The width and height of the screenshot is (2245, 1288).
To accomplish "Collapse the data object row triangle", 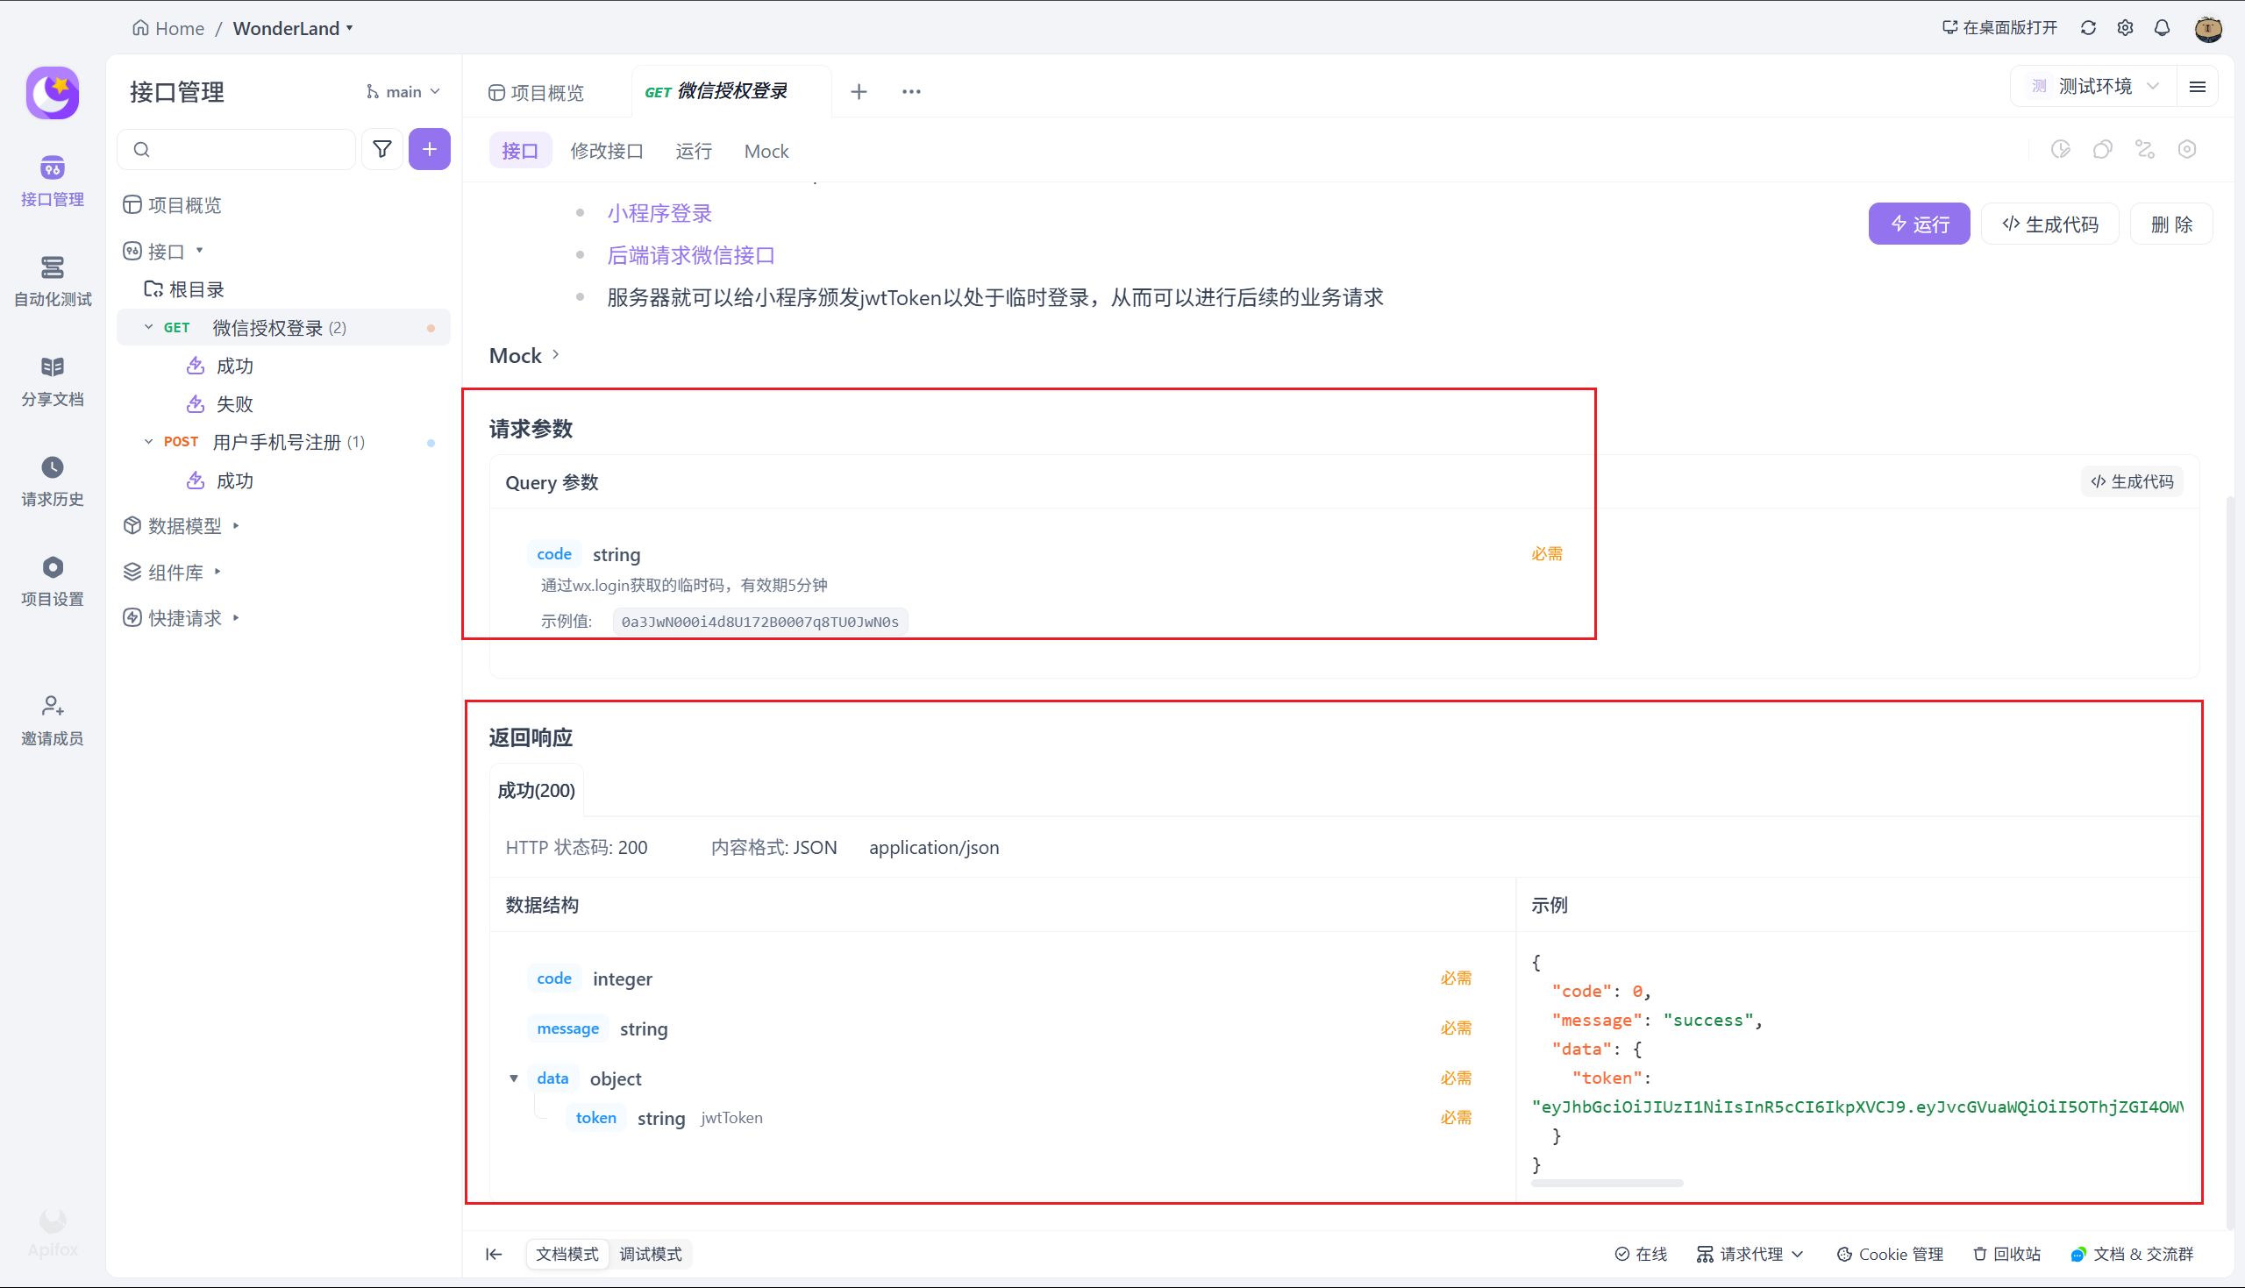I will [x=514, y=1078].
